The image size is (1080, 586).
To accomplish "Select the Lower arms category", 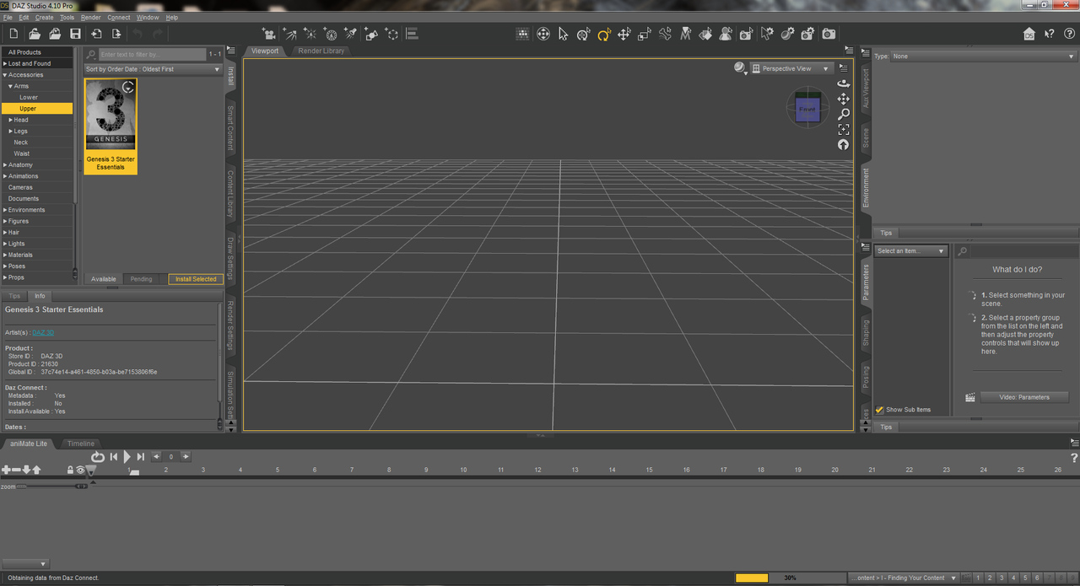I will tap(29, 98).
